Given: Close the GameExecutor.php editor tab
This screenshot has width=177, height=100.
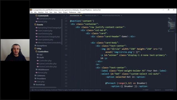Looking at the screenshot, I should 98,16.
